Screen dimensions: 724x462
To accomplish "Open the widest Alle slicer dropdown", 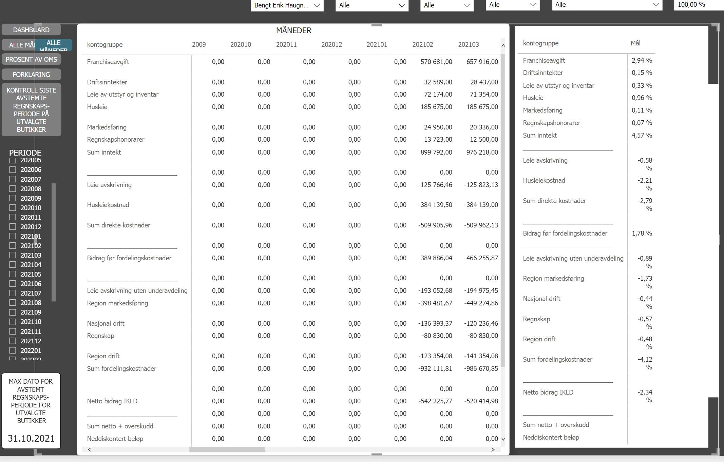I will (607, 5).
